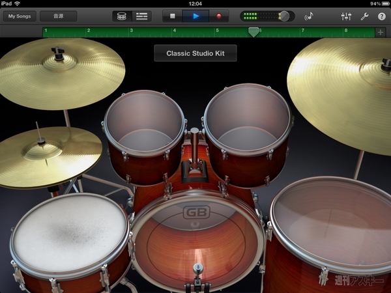Image resolution: width=391 pixels, height=293 pixels.
Task: Hit the white snare drum
Action: coord(70,234)
